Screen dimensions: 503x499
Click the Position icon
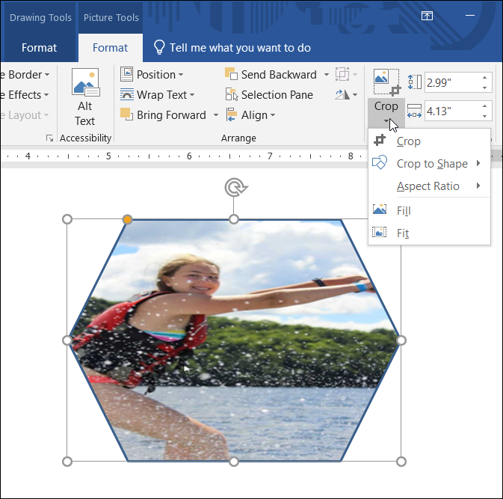coord(127,74)
